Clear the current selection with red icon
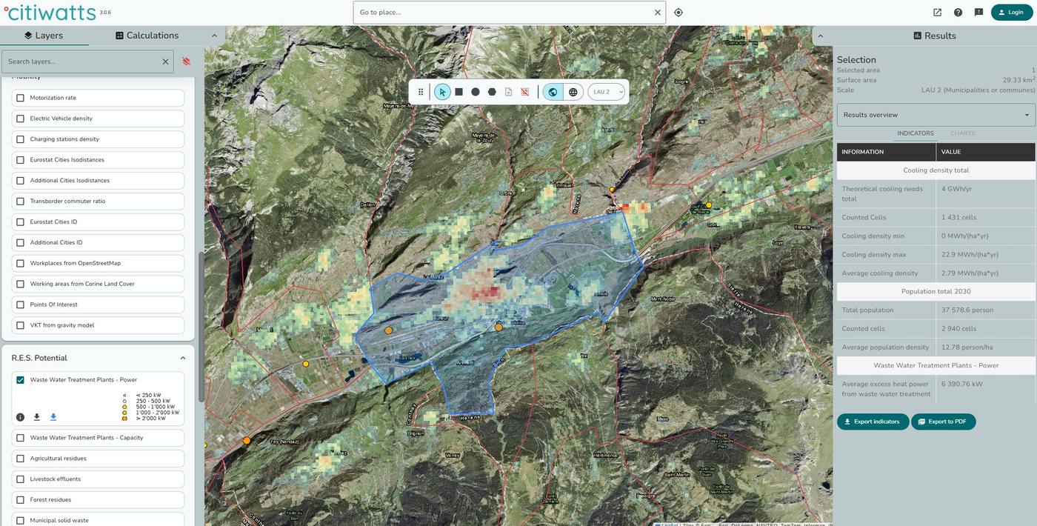 (x=524, y=92)
